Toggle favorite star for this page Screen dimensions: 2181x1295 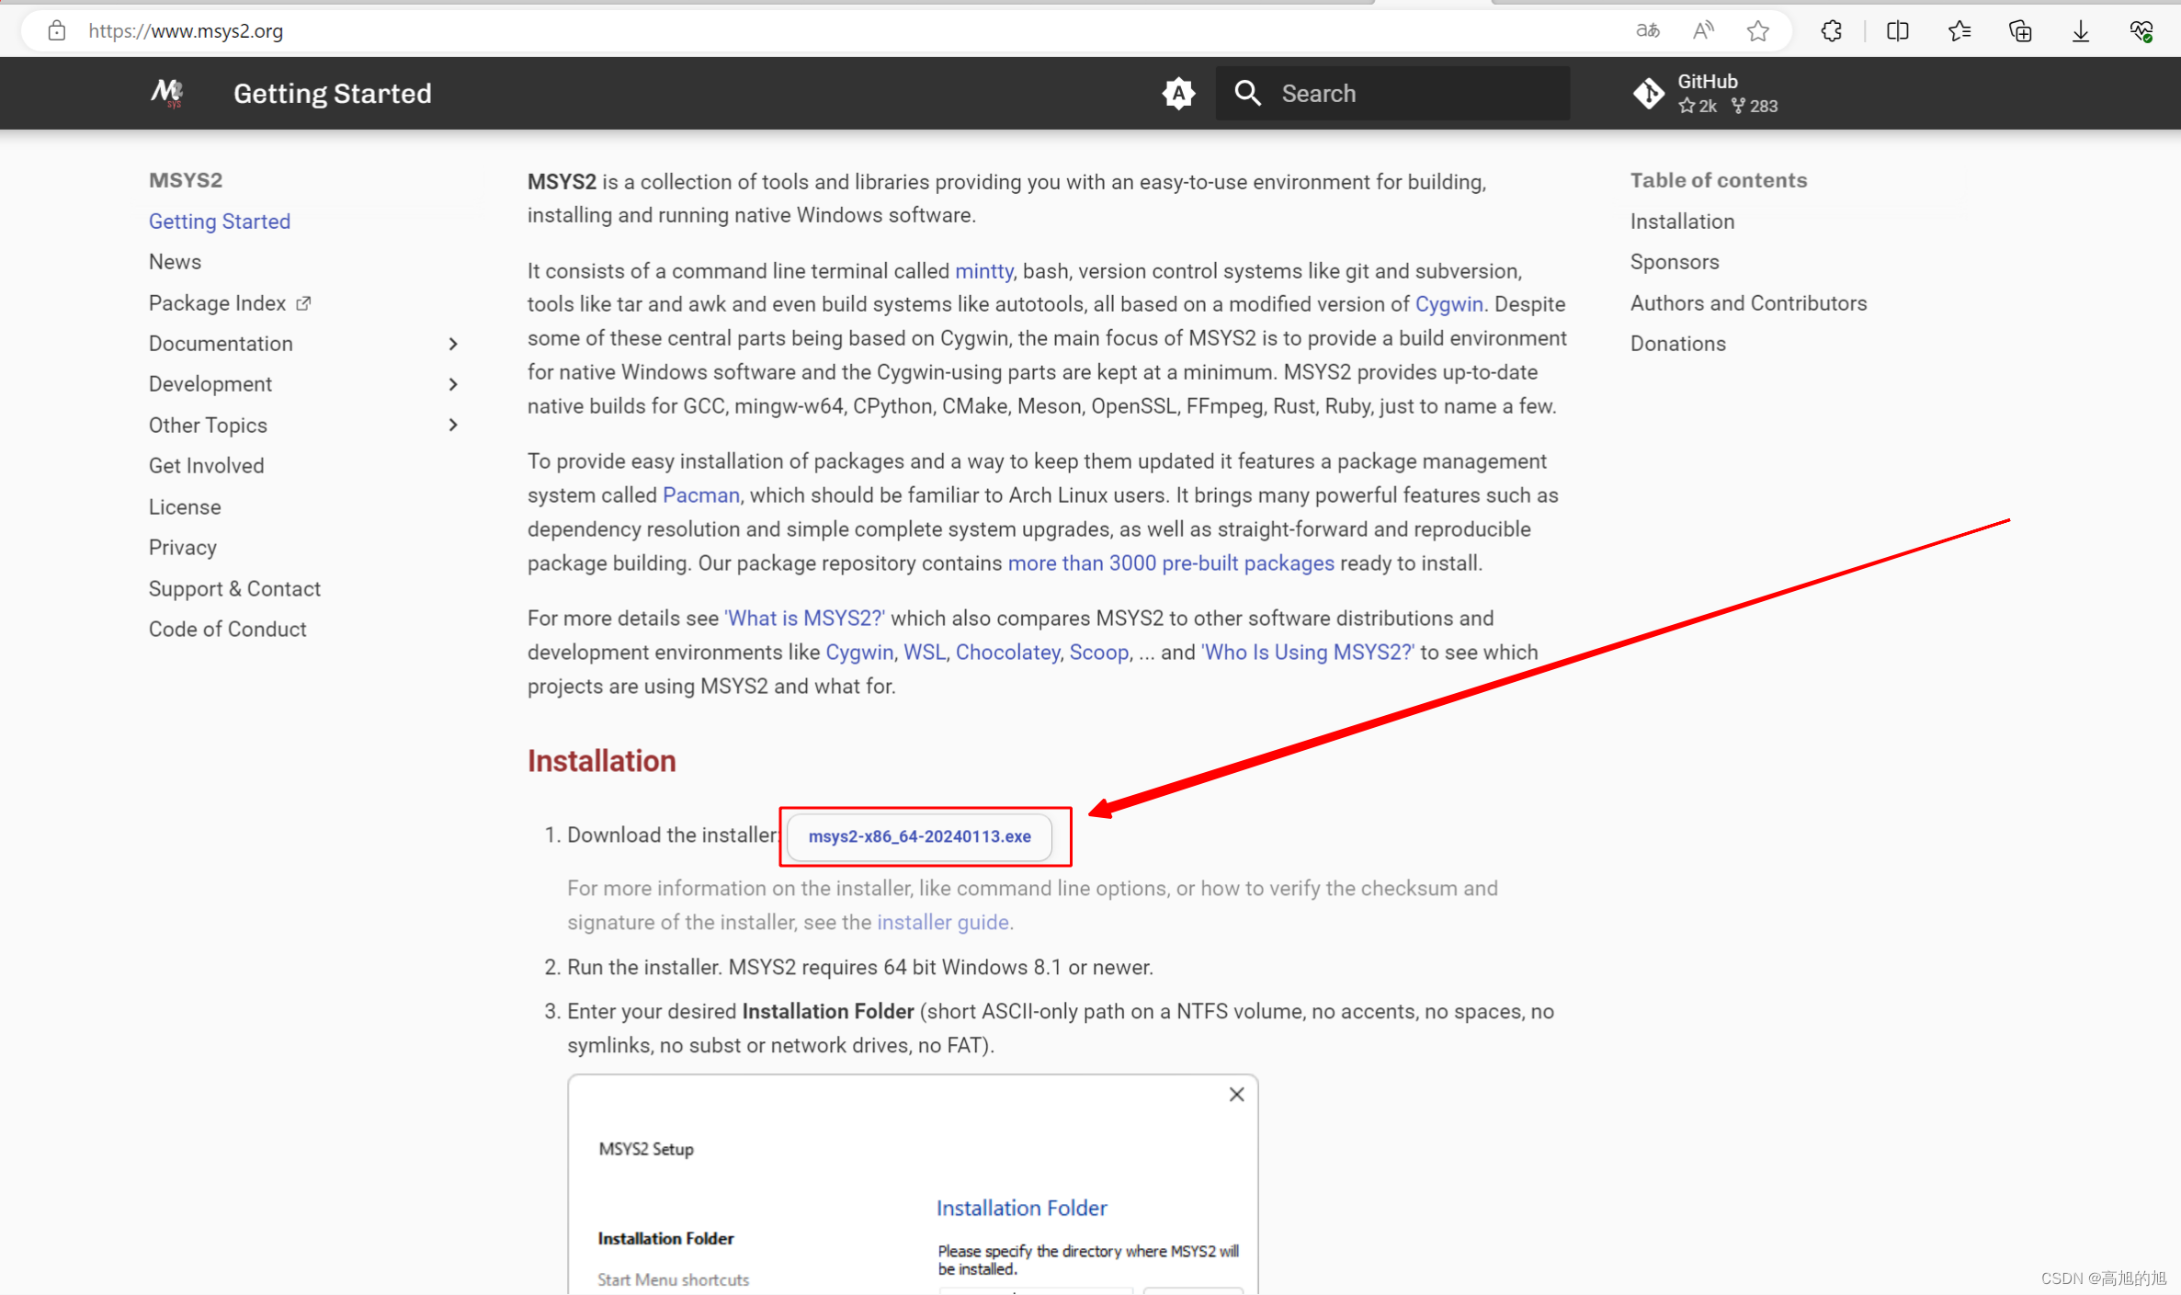point(1758,30)
